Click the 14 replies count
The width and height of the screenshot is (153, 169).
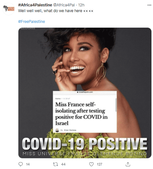[x=28, y=164]
